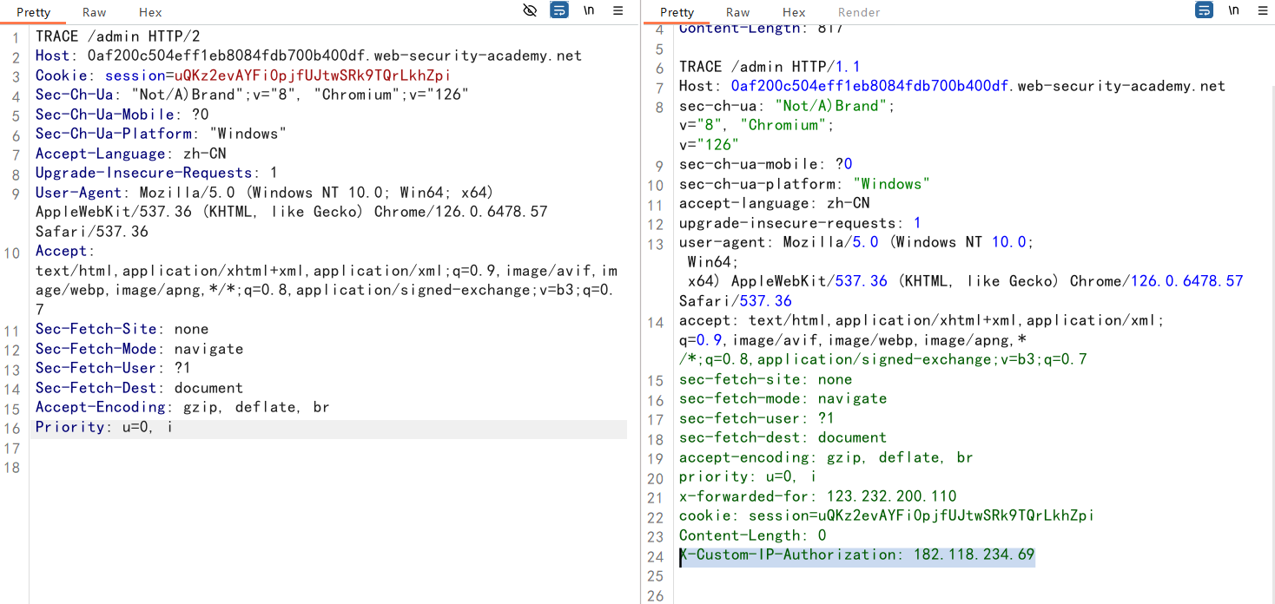The width and height of the screenshot is (1275, 604).
Task: Switch response view to Raw tab
Action: click(737, 12)
